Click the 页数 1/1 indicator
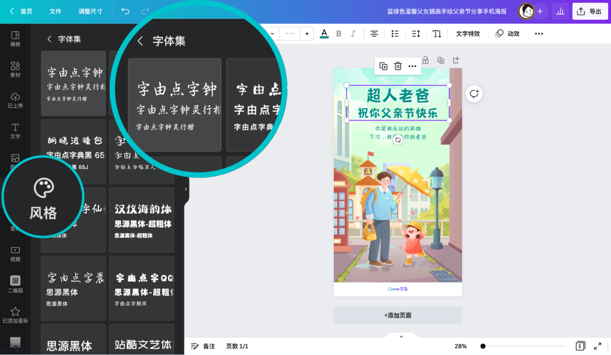611x355 pixels. [237, 346]
